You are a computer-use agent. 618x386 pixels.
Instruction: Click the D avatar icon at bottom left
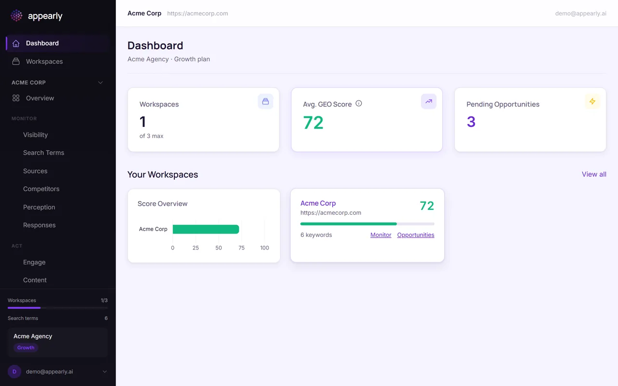coord(14,372)
